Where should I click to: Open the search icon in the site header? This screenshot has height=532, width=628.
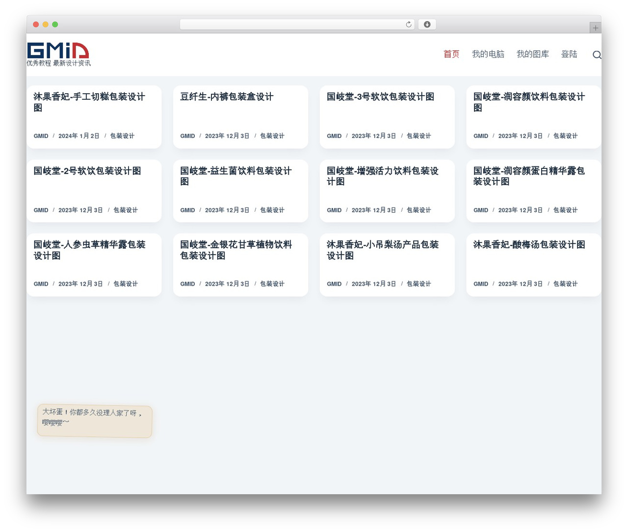(597, 54)
